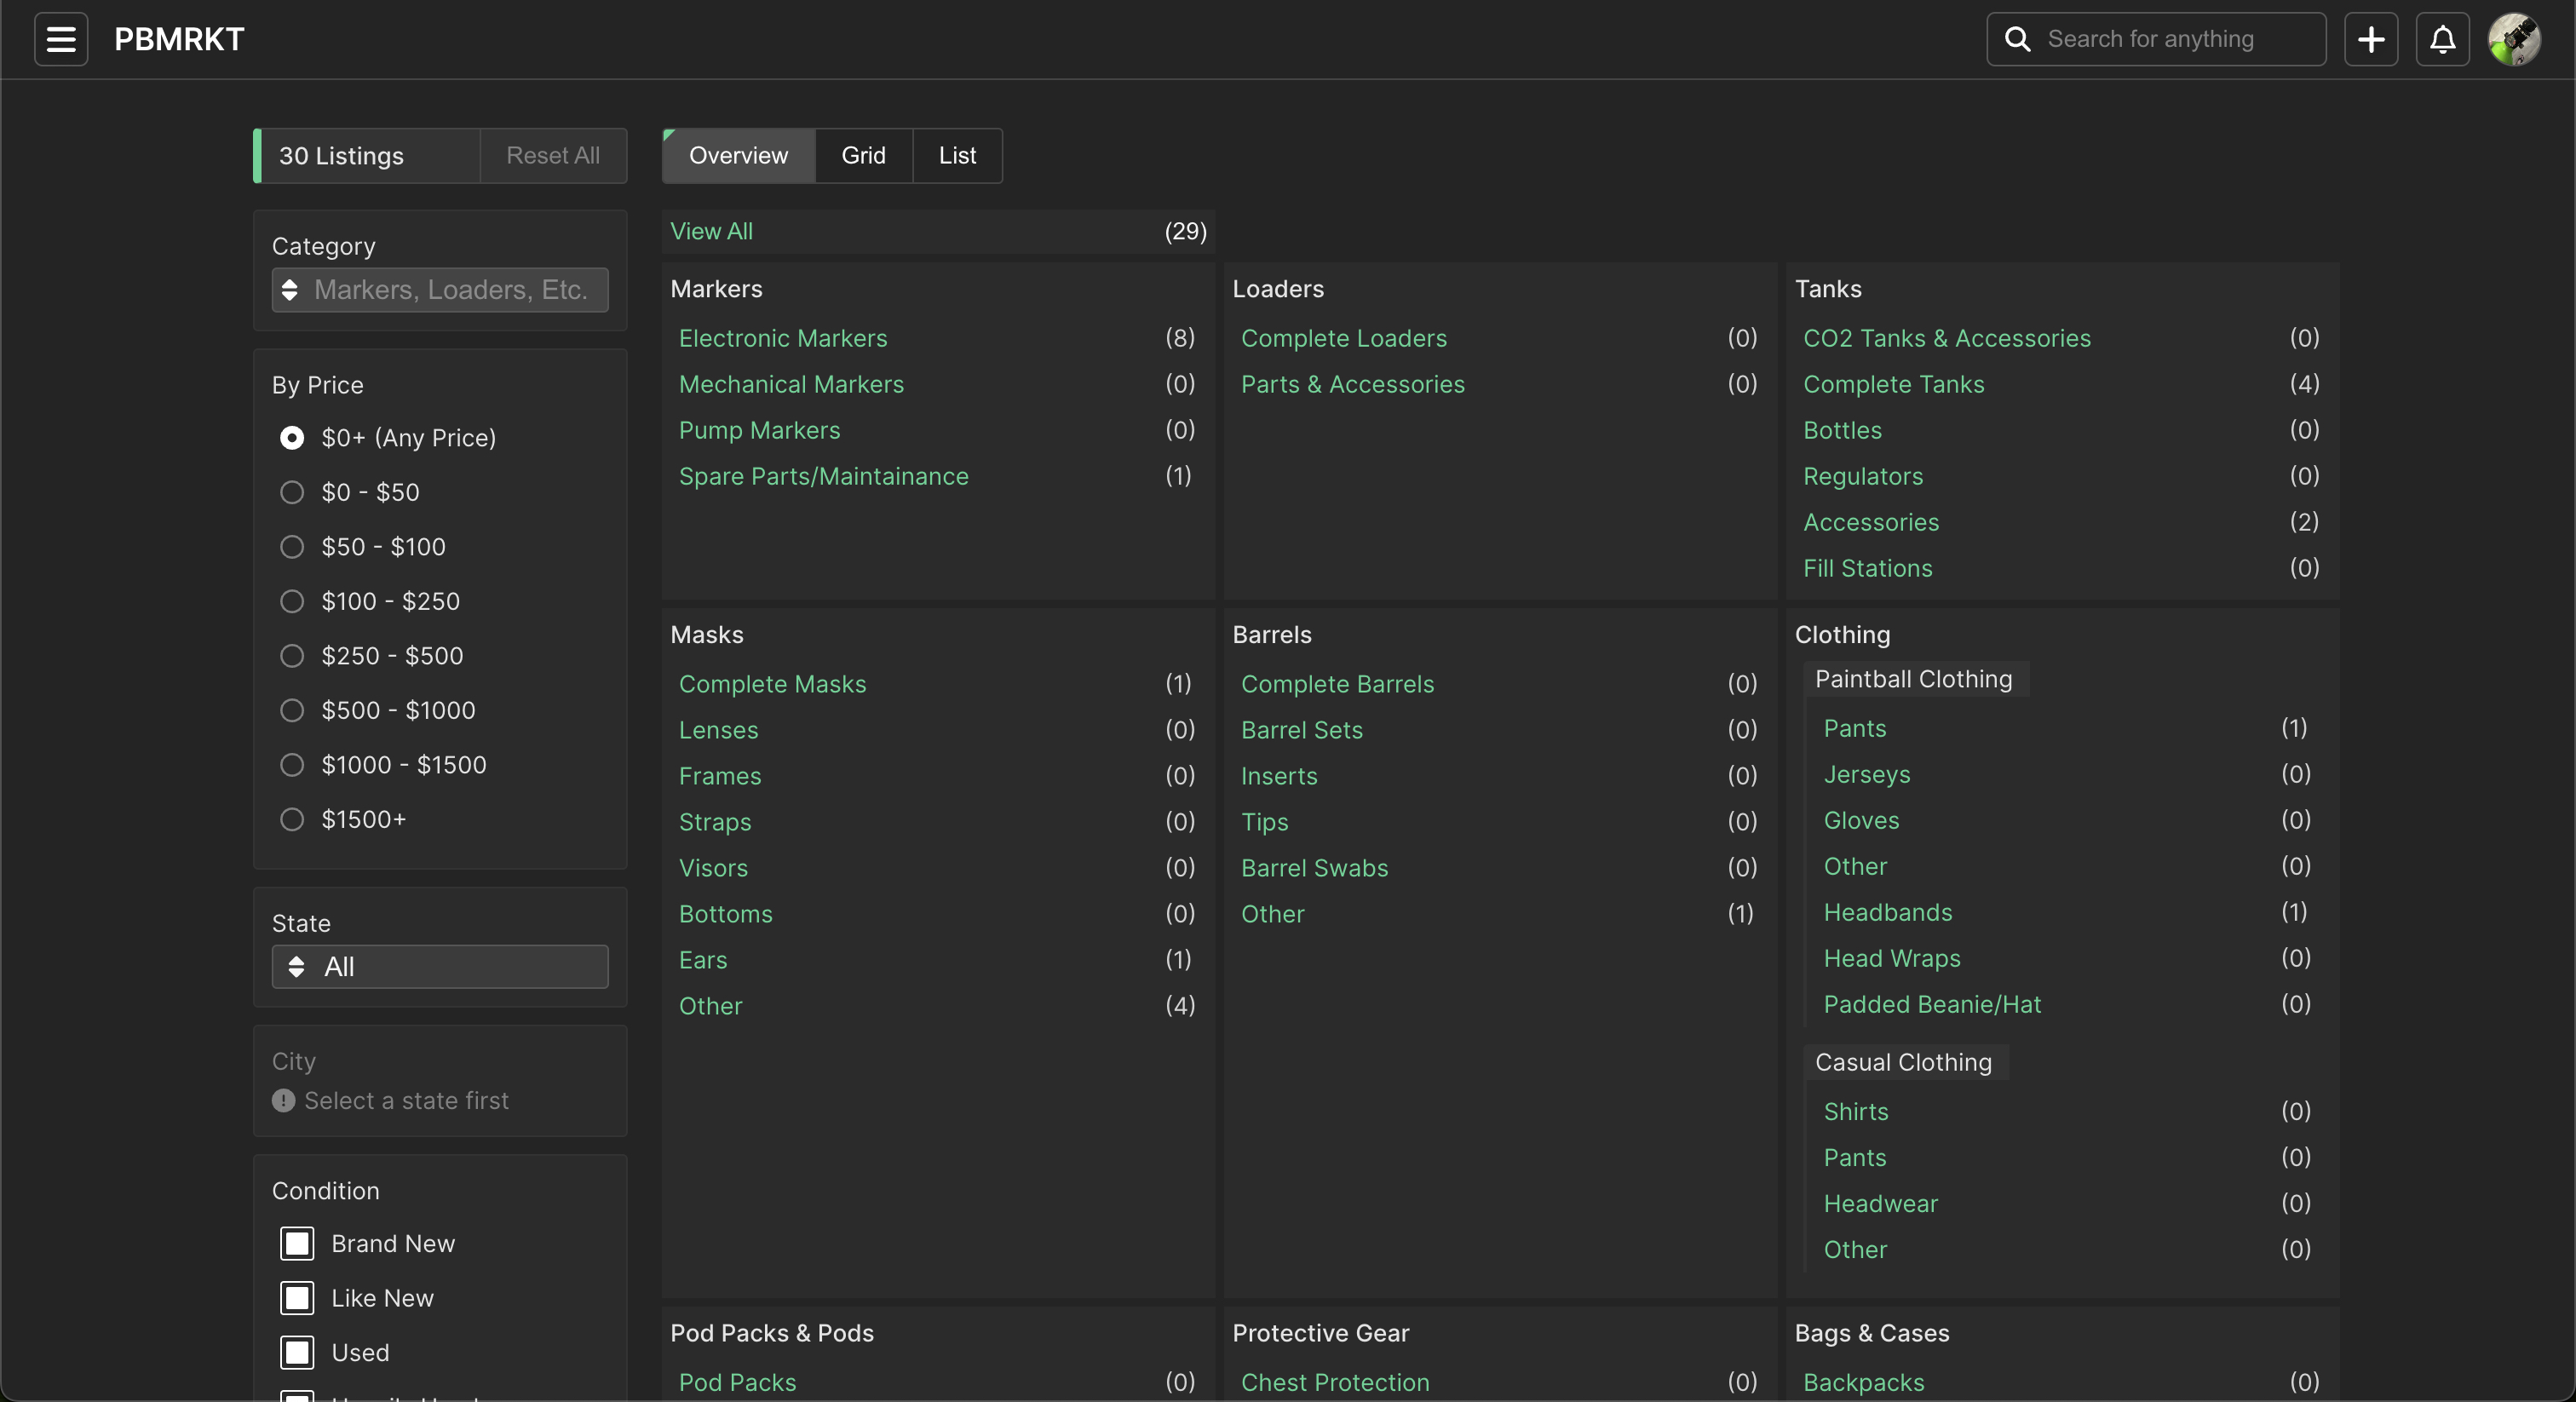Open the Category dropdown
The image size is (2576, 1402).
[440, 289]
